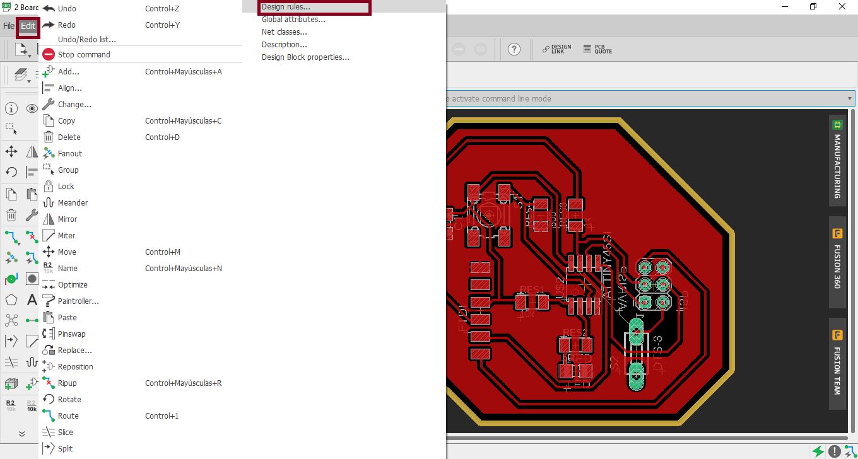Choose Undo from the Edit menu
Screen dimensions: 858x459
[141, 8]
